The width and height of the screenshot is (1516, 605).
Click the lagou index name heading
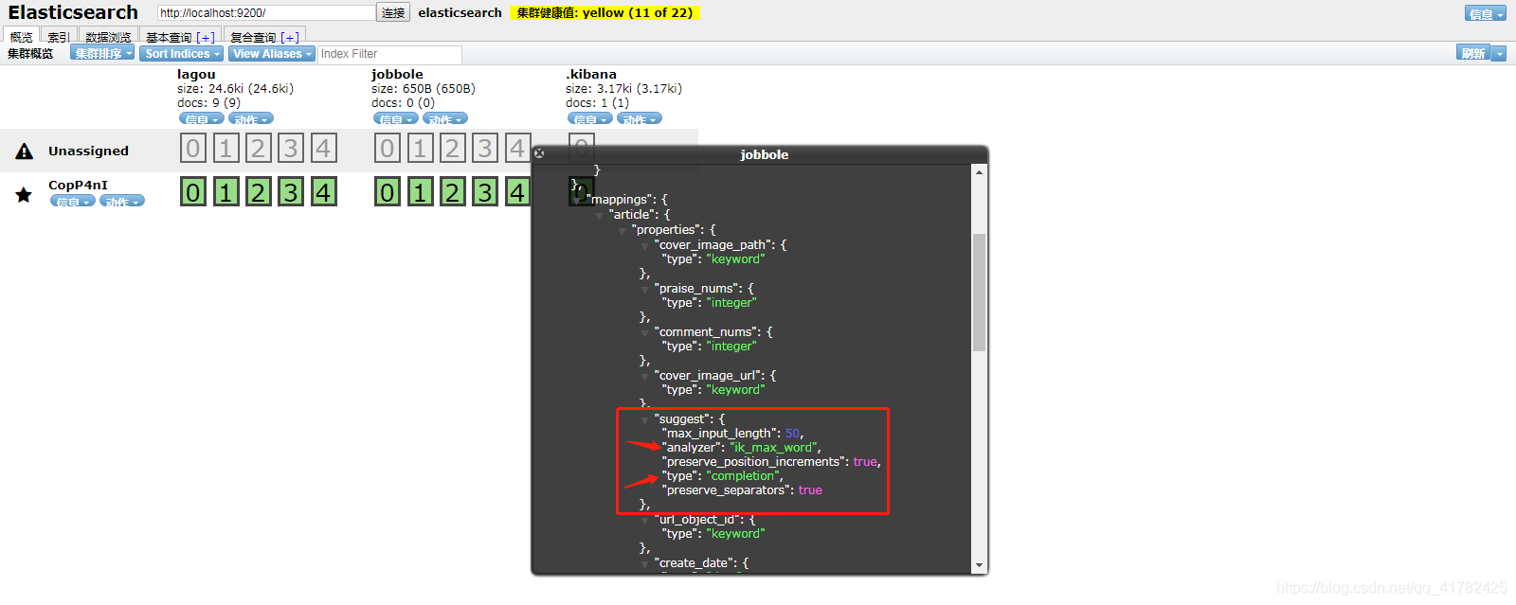tap(196, 74)
